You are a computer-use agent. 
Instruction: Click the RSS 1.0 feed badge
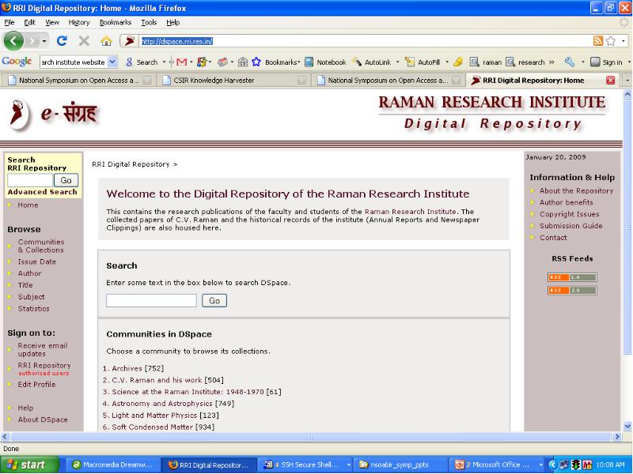point(572,277)
